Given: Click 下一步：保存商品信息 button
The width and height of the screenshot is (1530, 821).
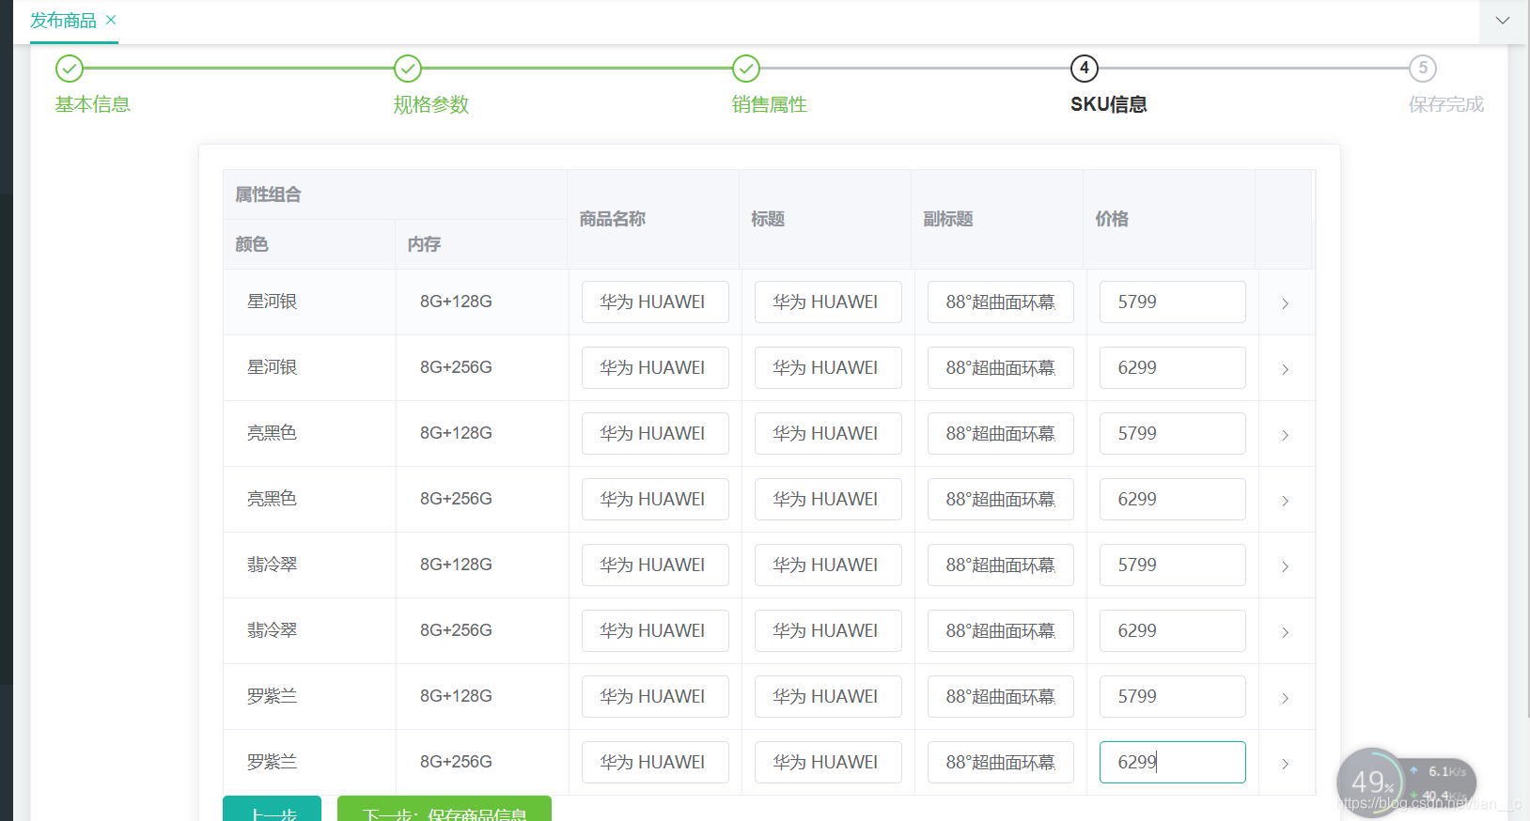Looking at the screenshot, I should point(445,809).
